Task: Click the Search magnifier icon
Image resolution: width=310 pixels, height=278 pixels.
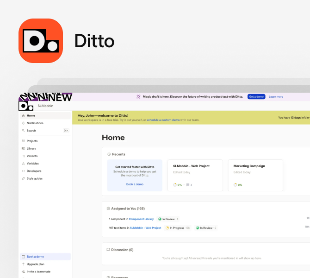Action: (x=23, y=131)
